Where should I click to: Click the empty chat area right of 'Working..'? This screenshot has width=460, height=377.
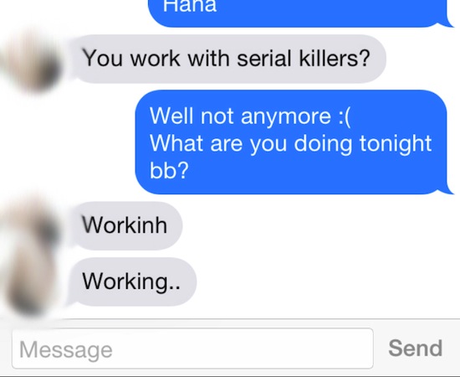pos(327,281)
